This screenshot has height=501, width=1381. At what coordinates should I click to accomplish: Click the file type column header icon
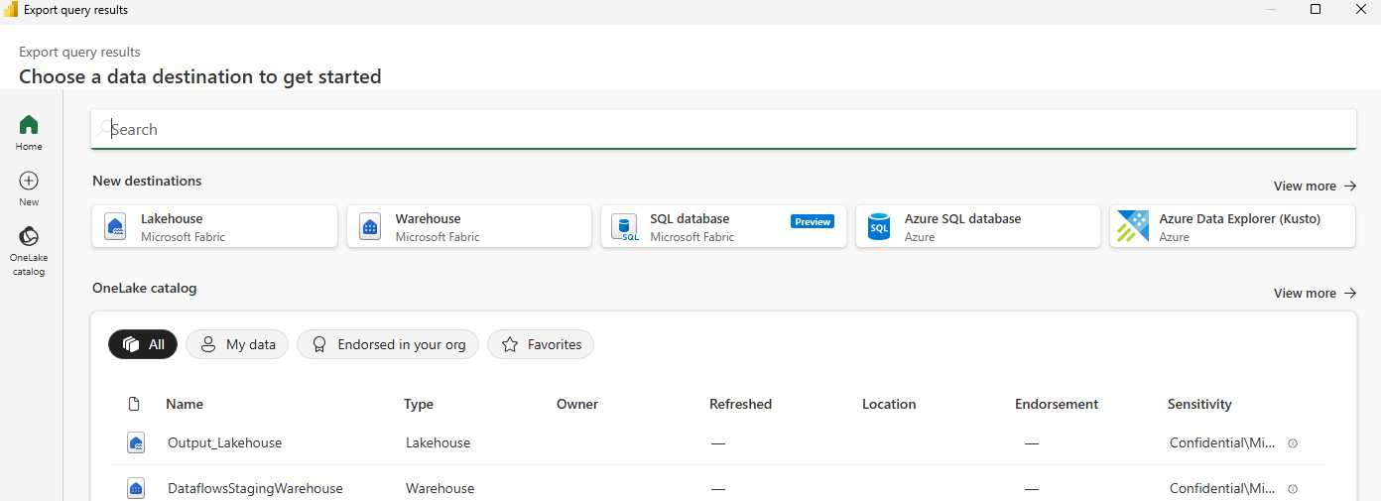click(x=135, y=404)
